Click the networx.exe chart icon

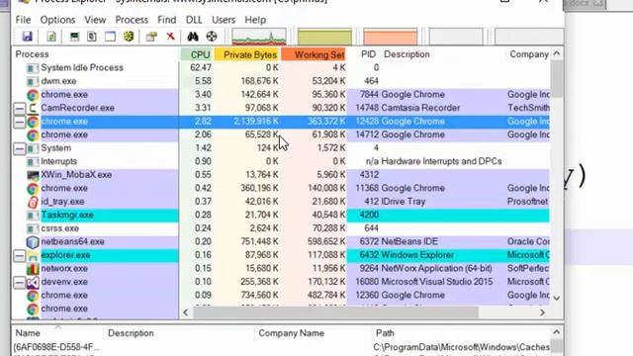tap(33, 269)
